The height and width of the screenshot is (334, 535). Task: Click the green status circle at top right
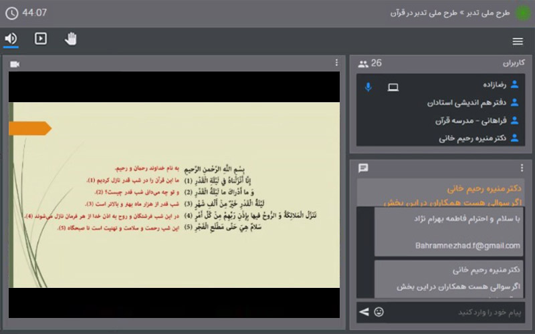pyautogui.click(x=523, y=13)
